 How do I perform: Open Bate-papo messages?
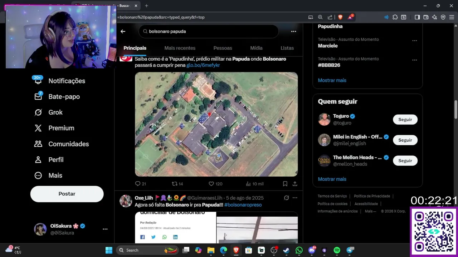coord(57,97)
